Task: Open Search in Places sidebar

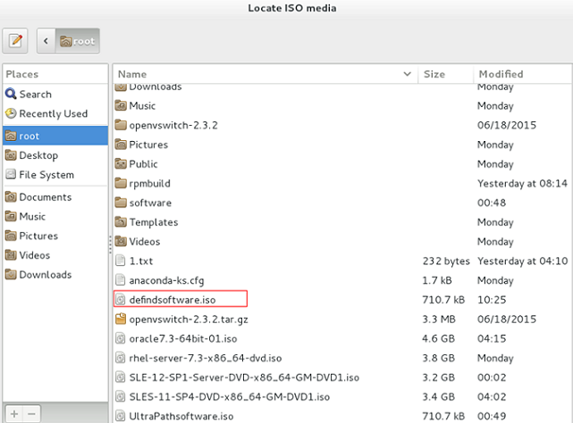Action: (35, 94)
